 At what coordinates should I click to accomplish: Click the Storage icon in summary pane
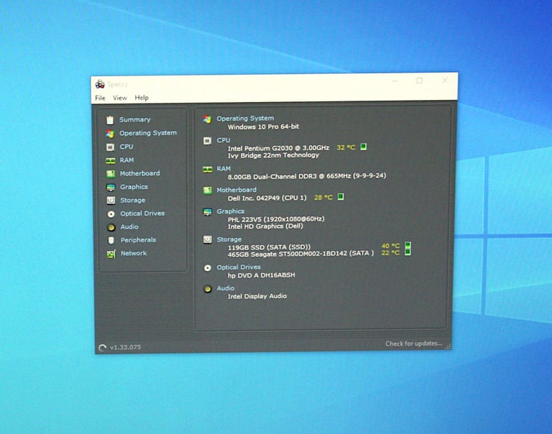[x=207, y=240]
